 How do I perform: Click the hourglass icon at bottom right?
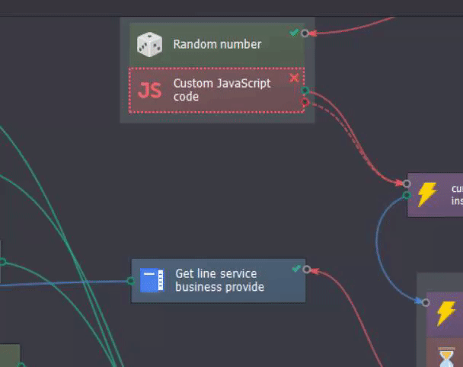(x=446, y=358)
